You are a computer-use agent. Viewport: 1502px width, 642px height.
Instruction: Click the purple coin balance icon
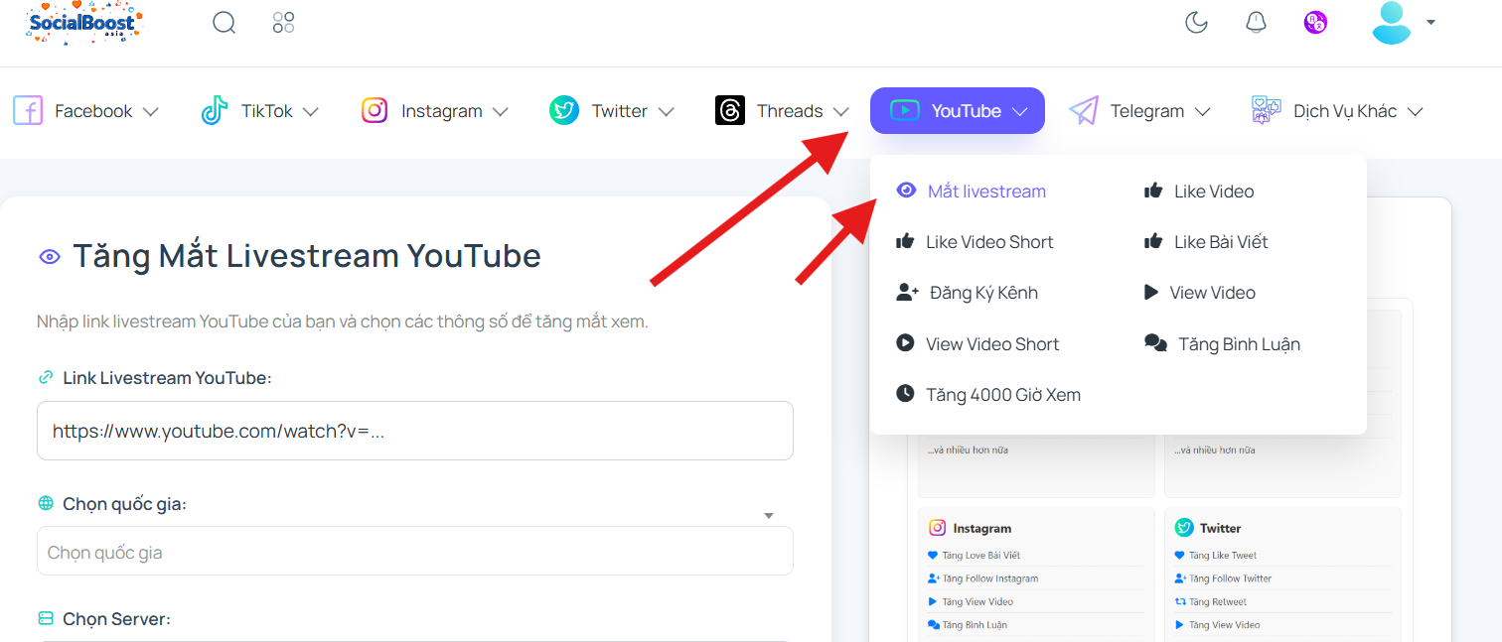pyautogui.click(x=1315, y=22)
